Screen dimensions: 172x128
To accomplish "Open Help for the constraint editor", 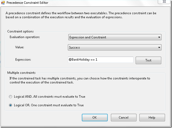I will pos(152,117).
